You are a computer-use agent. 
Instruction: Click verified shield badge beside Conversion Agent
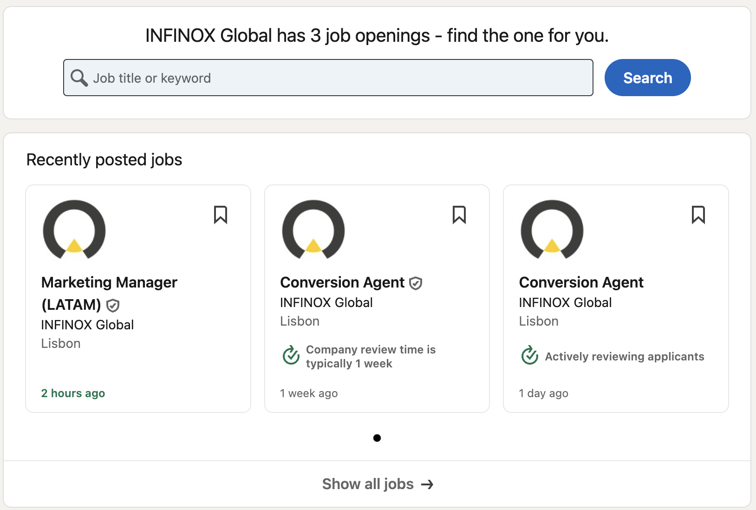point(416,283)
